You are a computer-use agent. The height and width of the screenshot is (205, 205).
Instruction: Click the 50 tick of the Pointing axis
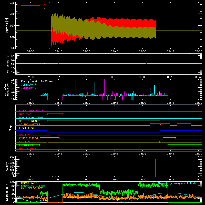[13, 48]
